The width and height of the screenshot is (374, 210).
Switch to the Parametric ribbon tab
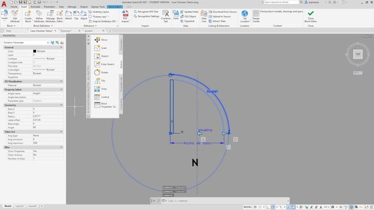(x=49, y=7)
